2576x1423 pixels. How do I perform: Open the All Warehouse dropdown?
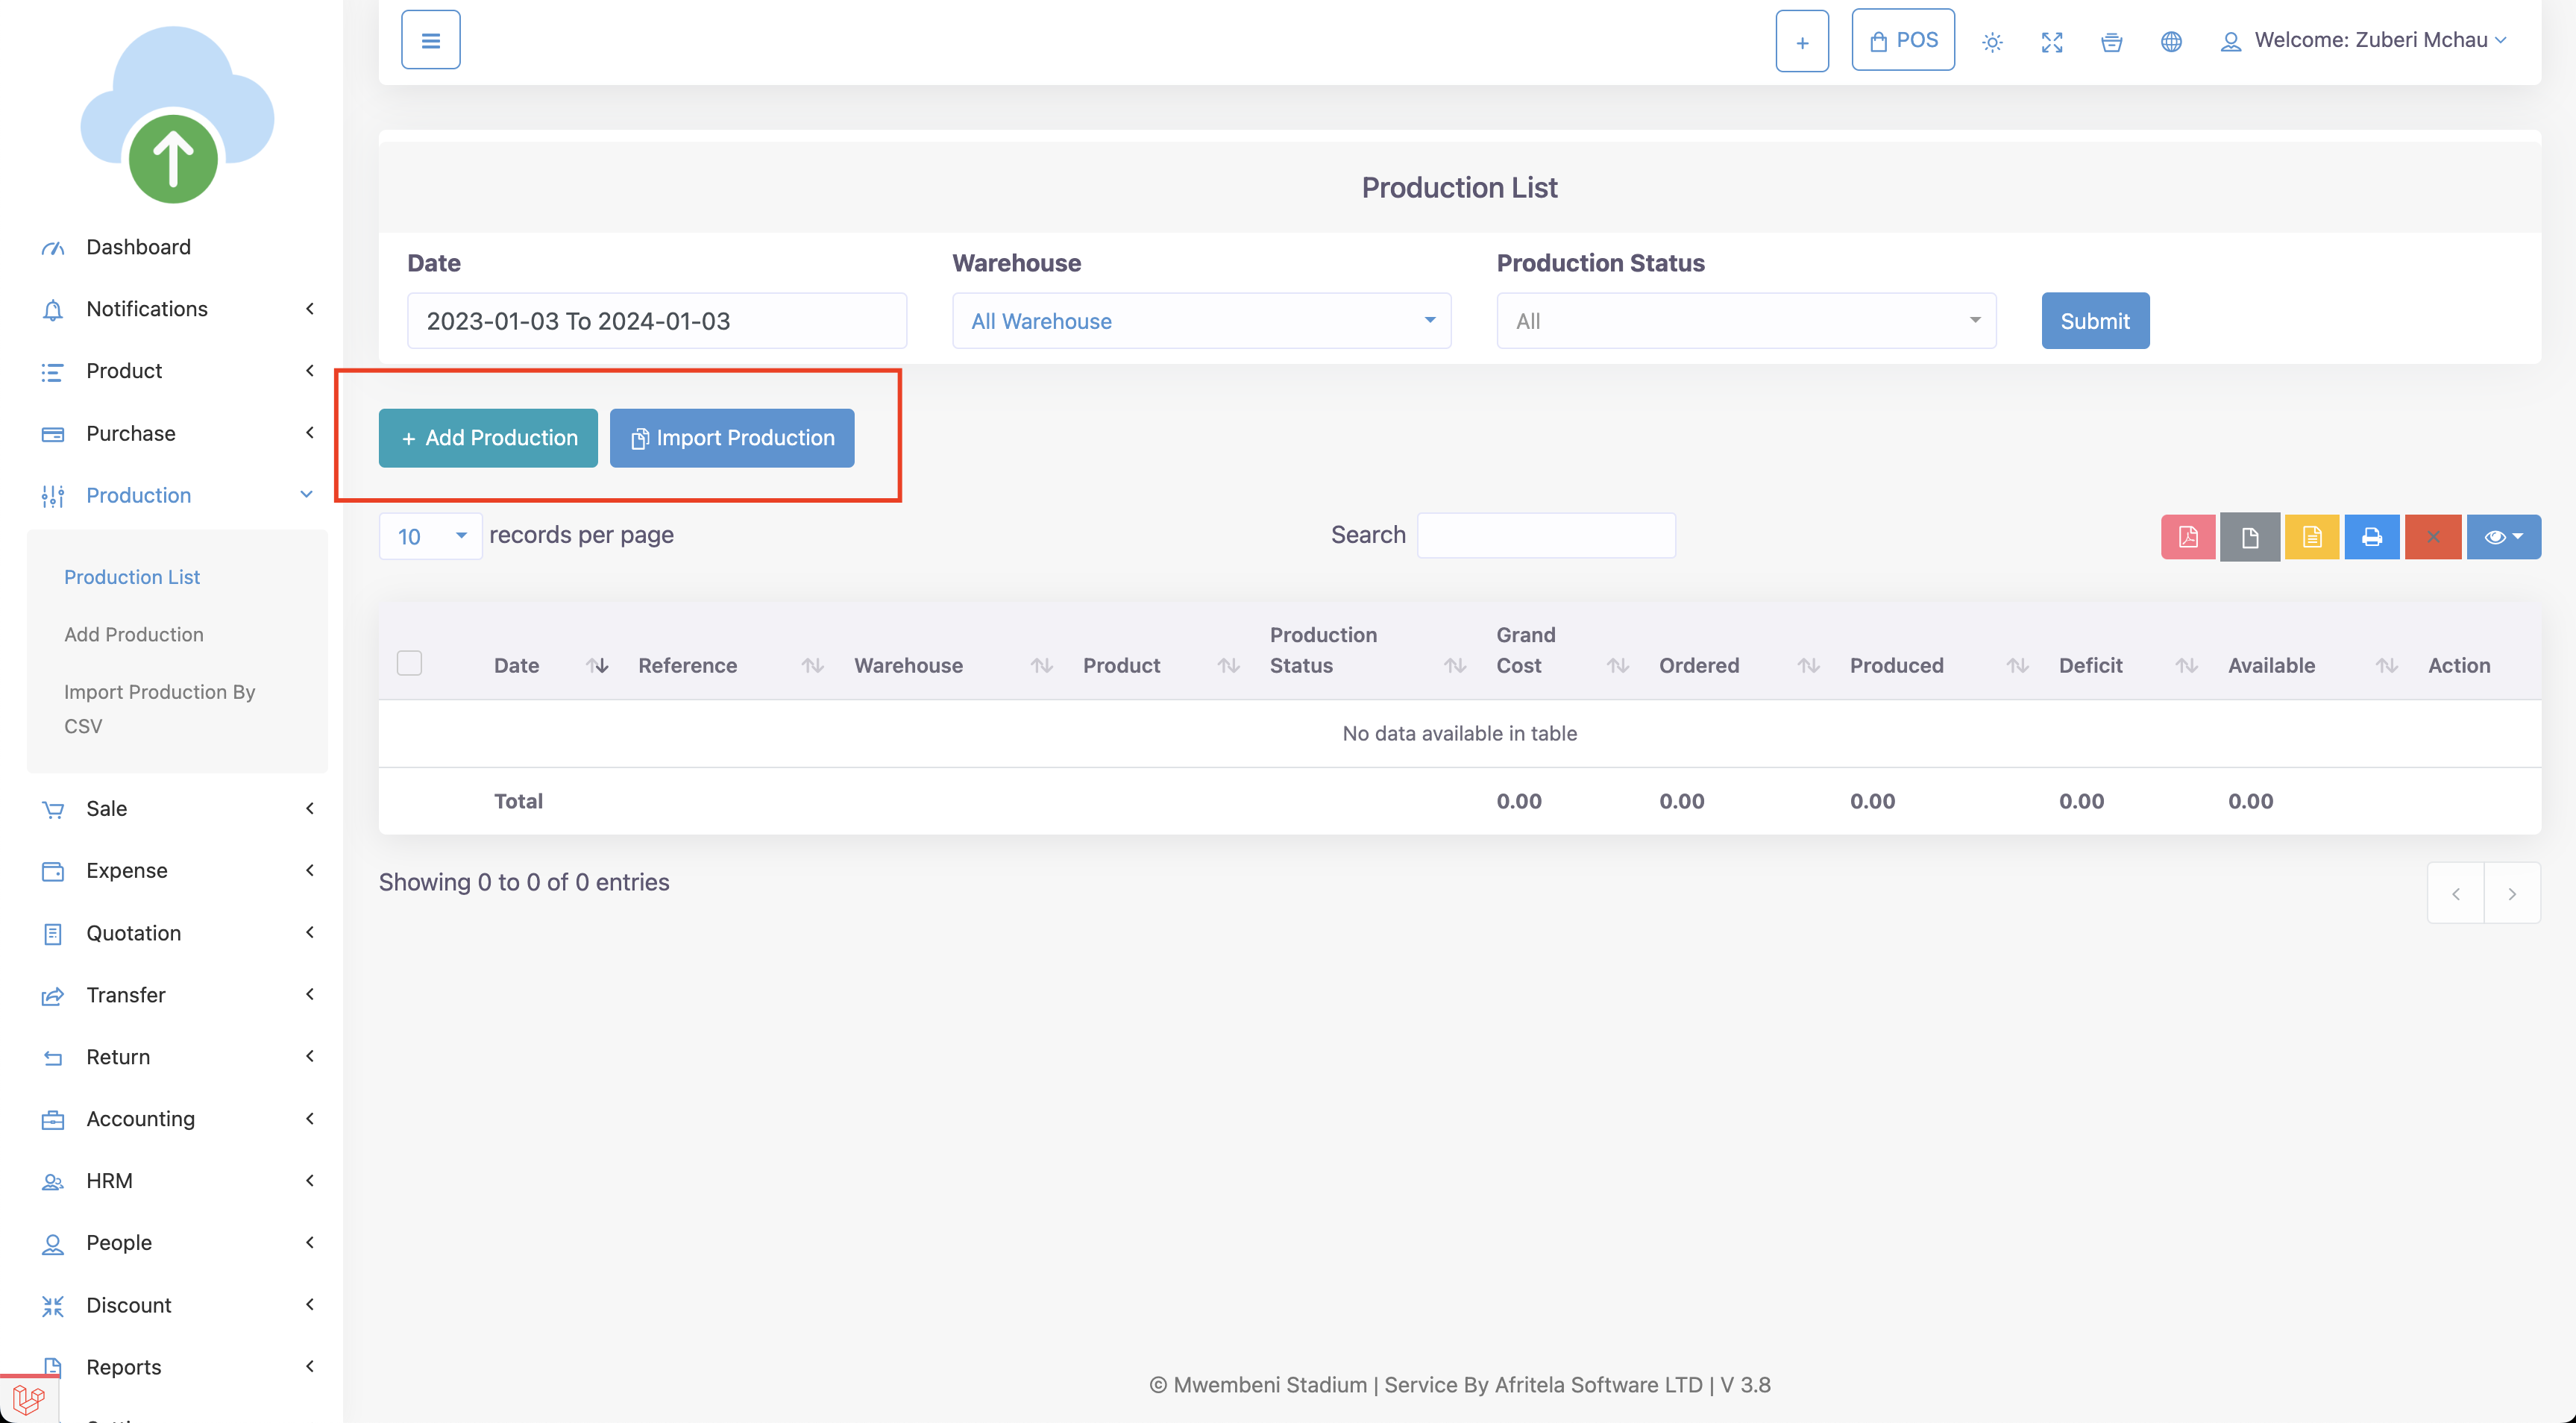tap(1200, 321)
